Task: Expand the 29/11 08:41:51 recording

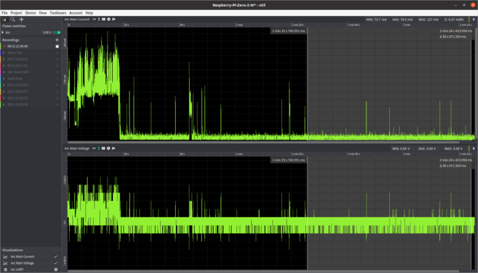Action: click(4, 92)
